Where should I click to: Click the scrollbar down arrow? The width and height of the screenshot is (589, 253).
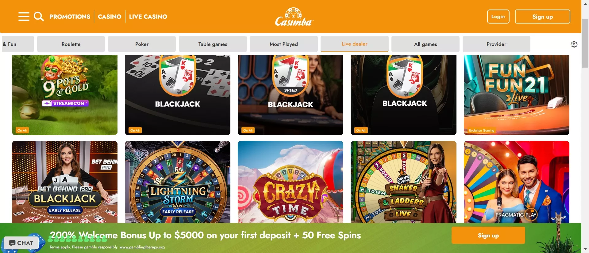pyautogui.click(x=585, y=249)
